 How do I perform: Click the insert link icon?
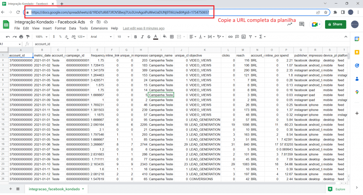click(230, 36)
